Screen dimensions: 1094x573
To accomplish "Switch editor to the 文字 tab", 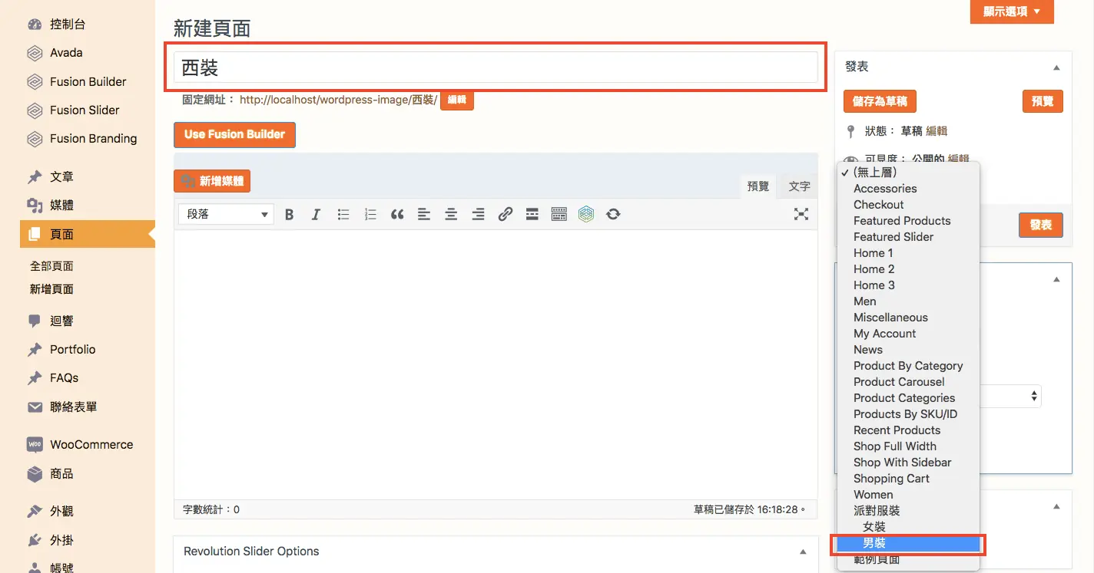I will (799, 186).
